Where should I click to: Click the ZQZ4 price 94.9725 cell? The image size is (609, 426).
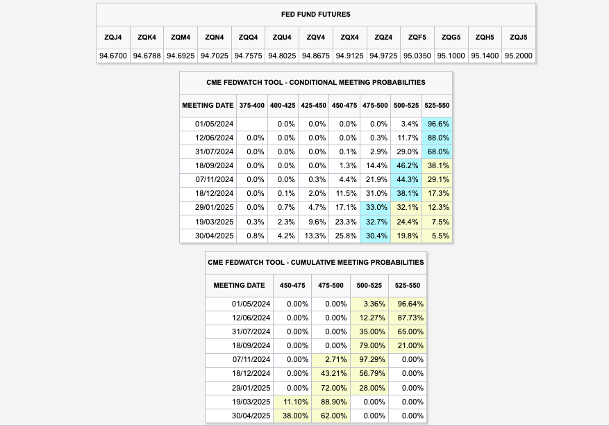(383, 56)
